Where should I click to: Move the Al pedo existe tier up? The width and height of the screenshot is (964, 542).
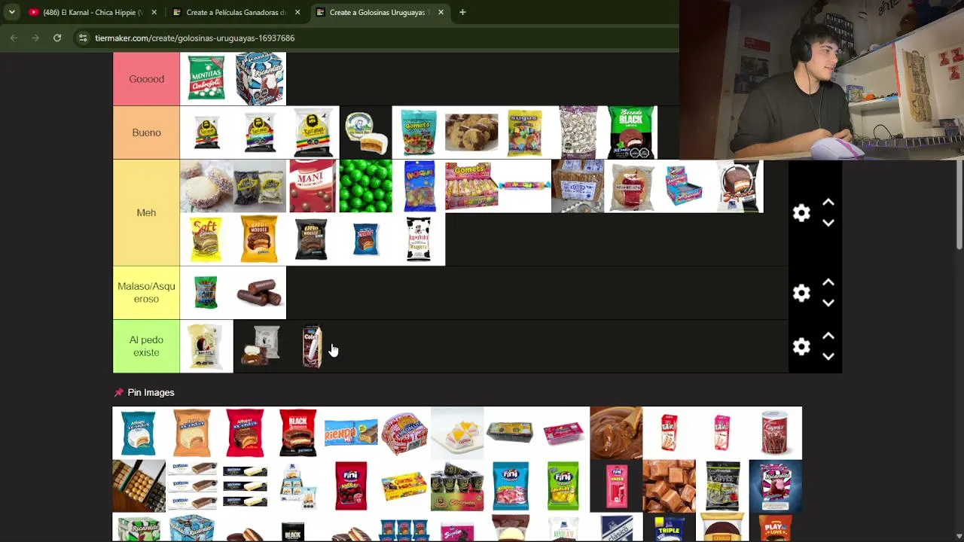click(x=828, y=336)
